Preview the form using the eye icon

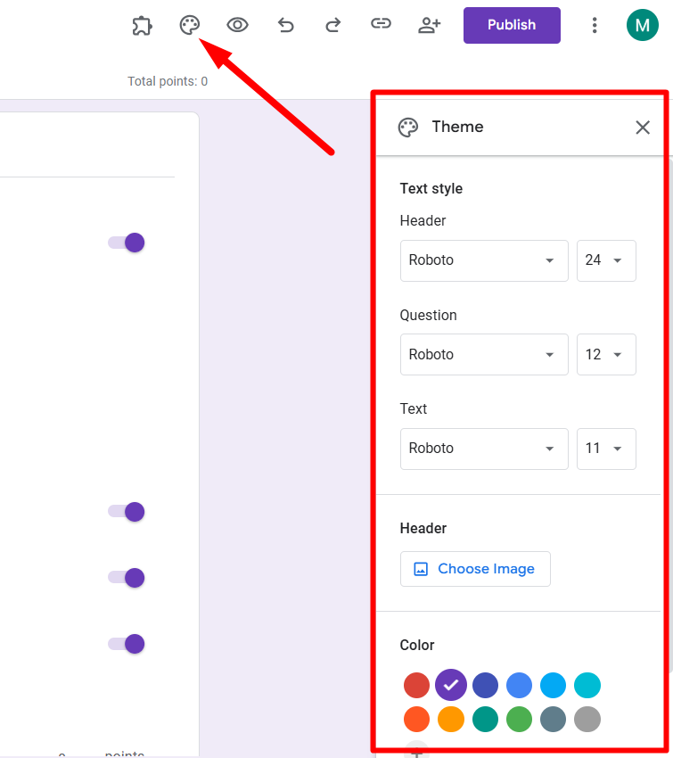click(236, 25)
